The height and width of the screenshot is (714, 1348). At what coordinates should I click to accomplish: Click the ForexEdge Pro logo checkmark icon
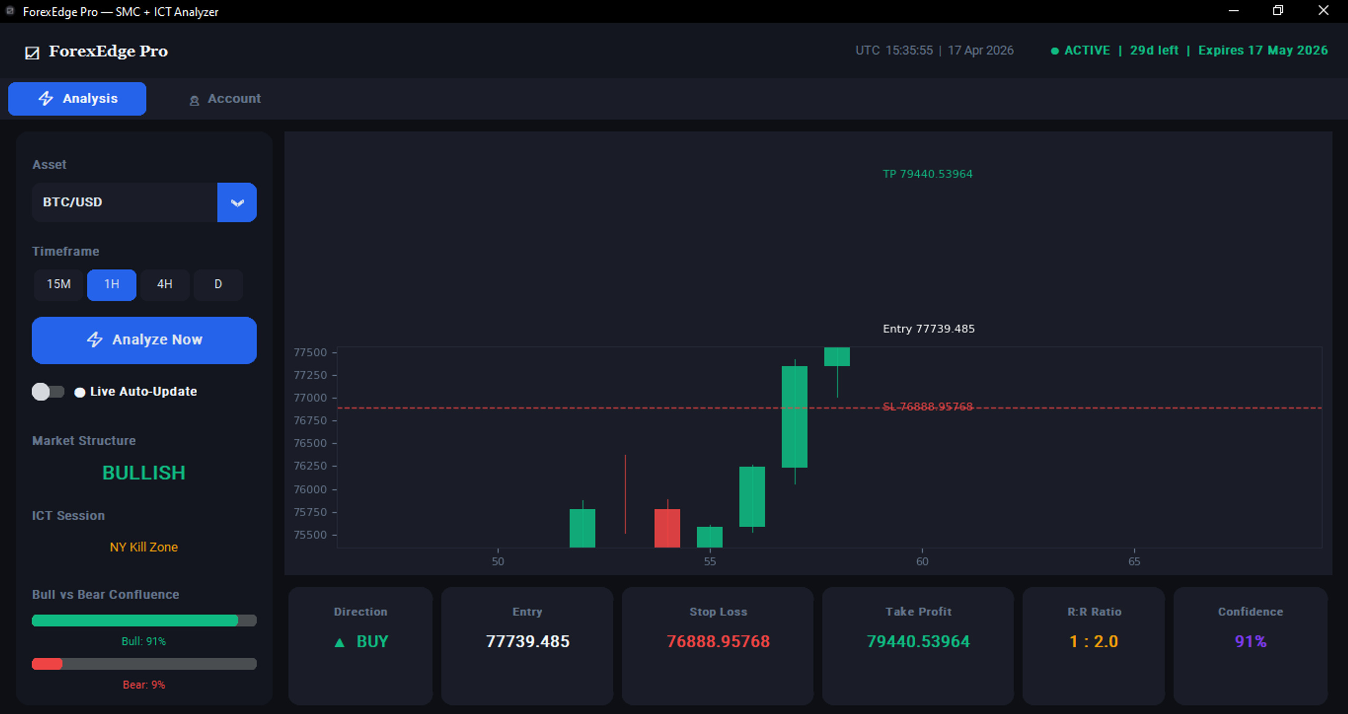32,53
